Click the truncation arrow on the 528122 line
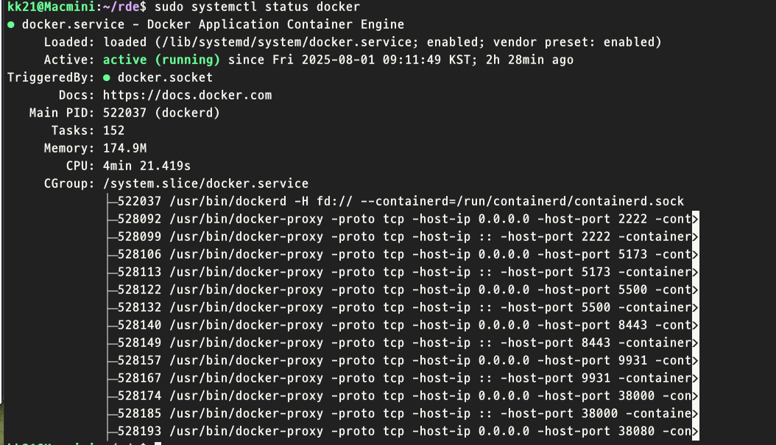This screenshot has width=776, height=445. point(695,290)
